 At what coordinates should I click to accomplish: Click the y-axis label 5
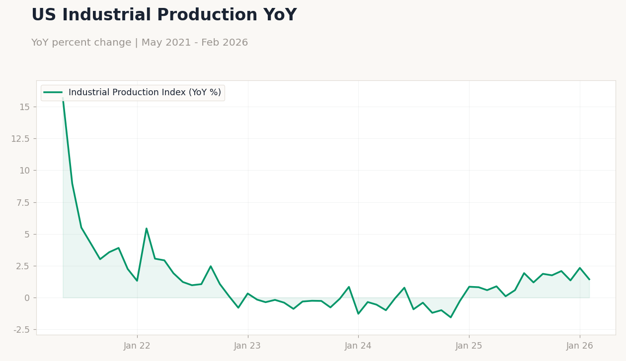click(x=27, y=234)
